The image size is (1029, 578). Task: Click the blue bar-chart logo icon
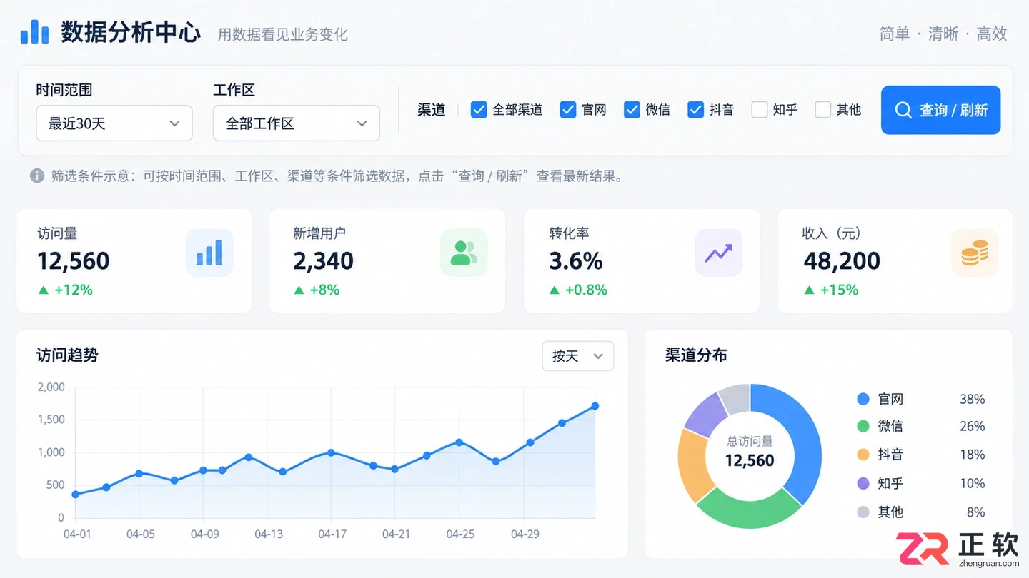[x=34, y=31]
